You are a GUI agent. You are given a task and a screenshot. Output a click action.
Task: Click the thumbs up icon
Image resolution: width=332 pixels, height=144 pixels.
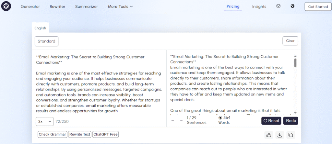point(269,135)
